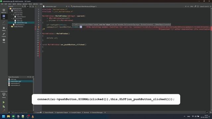Open the View menu
The width and height of the screenshot is (212, 119).
pyautogui.click(x=10, y=4)
